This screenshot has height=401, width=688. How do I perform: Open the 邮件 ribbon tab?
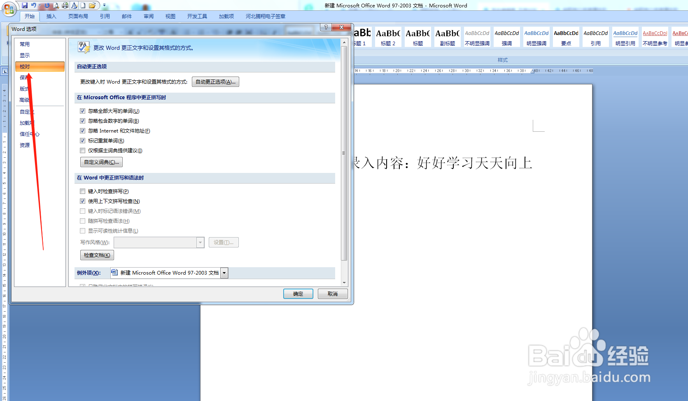pyautogui.click(x=127, y=16)
